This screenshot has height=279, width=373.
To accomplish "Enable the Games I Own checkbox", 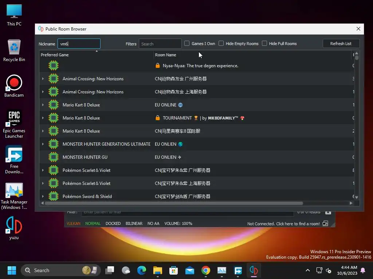I will [187, 44].
